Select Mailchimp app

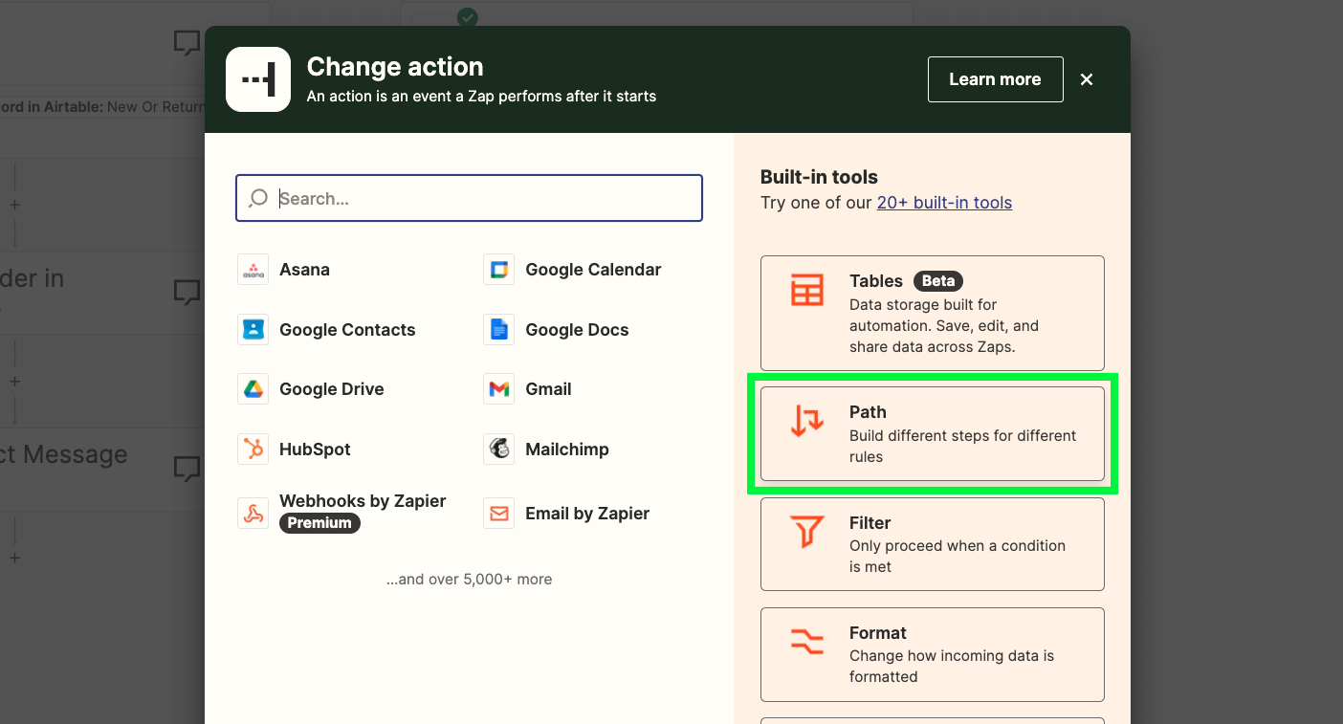point(566,450)
